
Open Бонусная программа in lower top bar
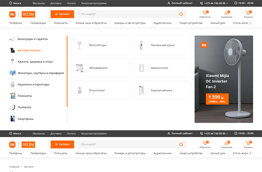(94, 134)
